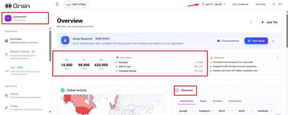This screenshot has height=115, width=288.
Task: Click the refresh icon beside Add Tile
Action: click(x=251, y=22)
